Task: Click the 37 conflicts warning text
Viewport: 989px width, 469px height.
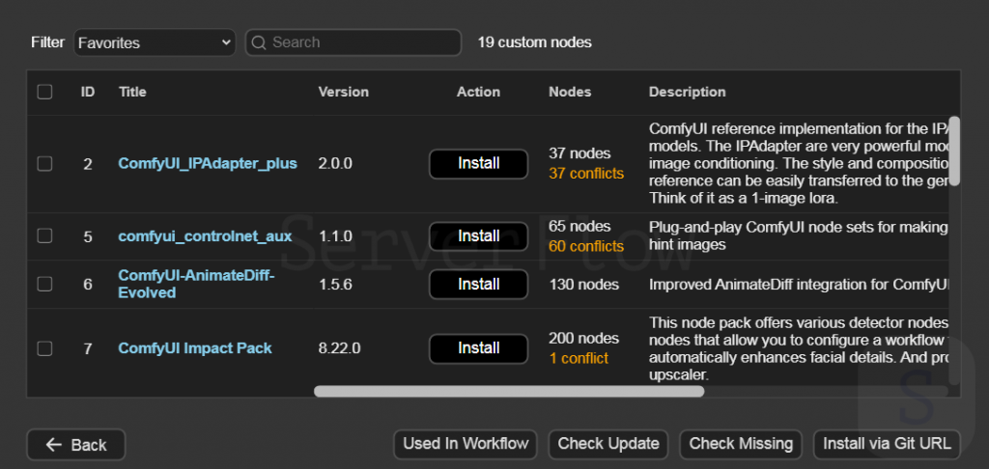Action: pos(586,174)
